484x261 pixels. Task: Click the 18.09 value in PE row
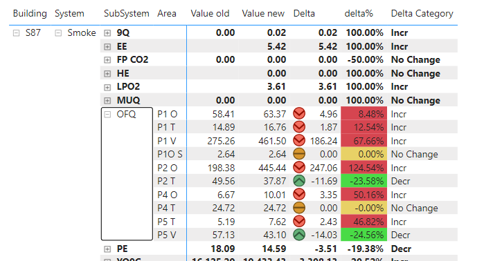point(222,249)
